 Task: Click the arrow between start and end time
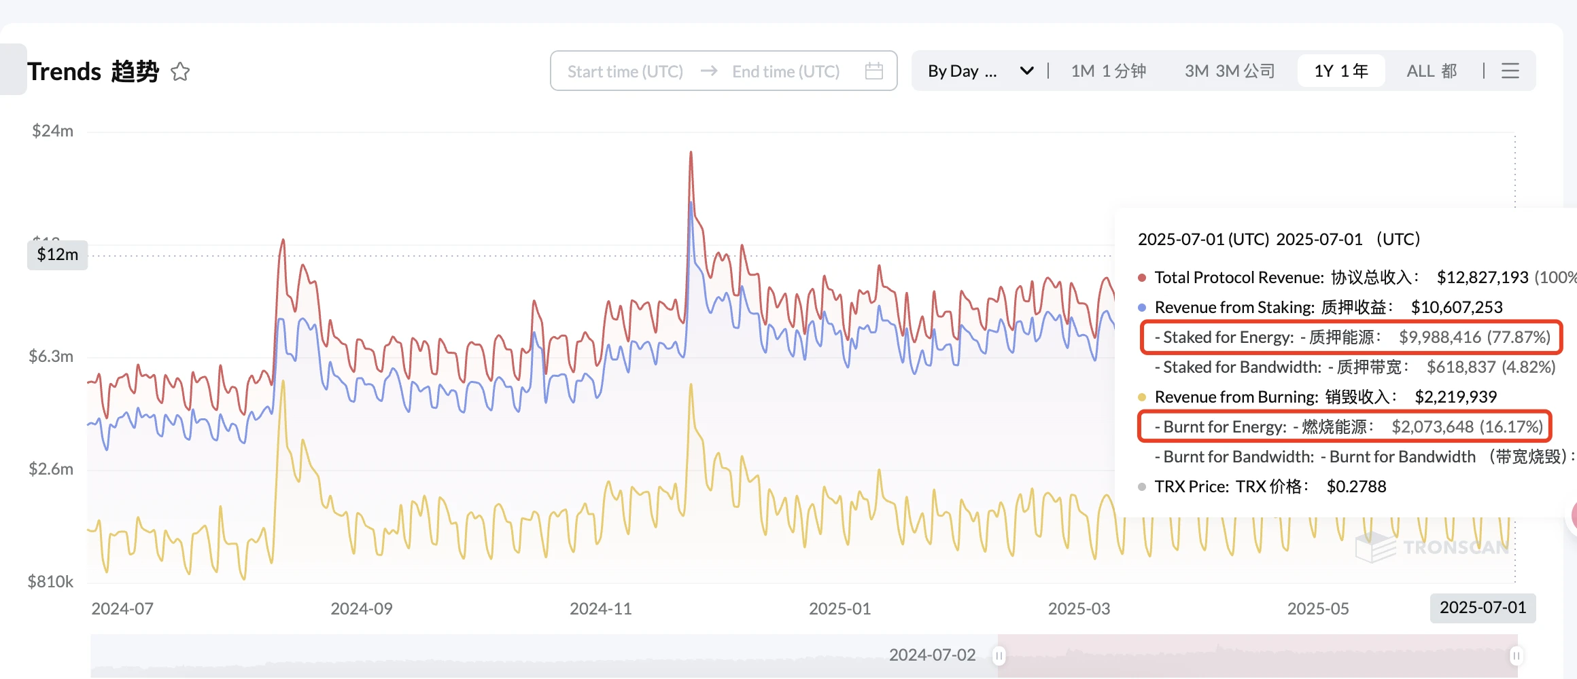709,71
